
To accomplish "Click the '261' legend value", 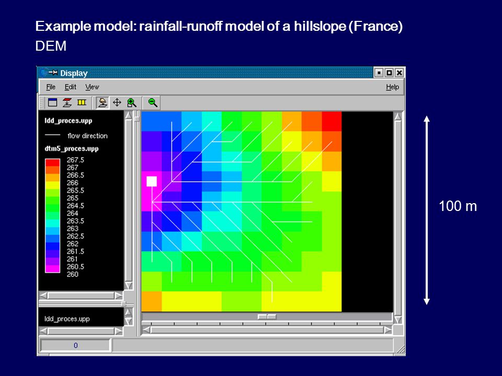I will 72,259.
